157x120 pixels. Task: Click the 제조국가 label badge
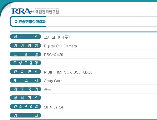[25, 89]
